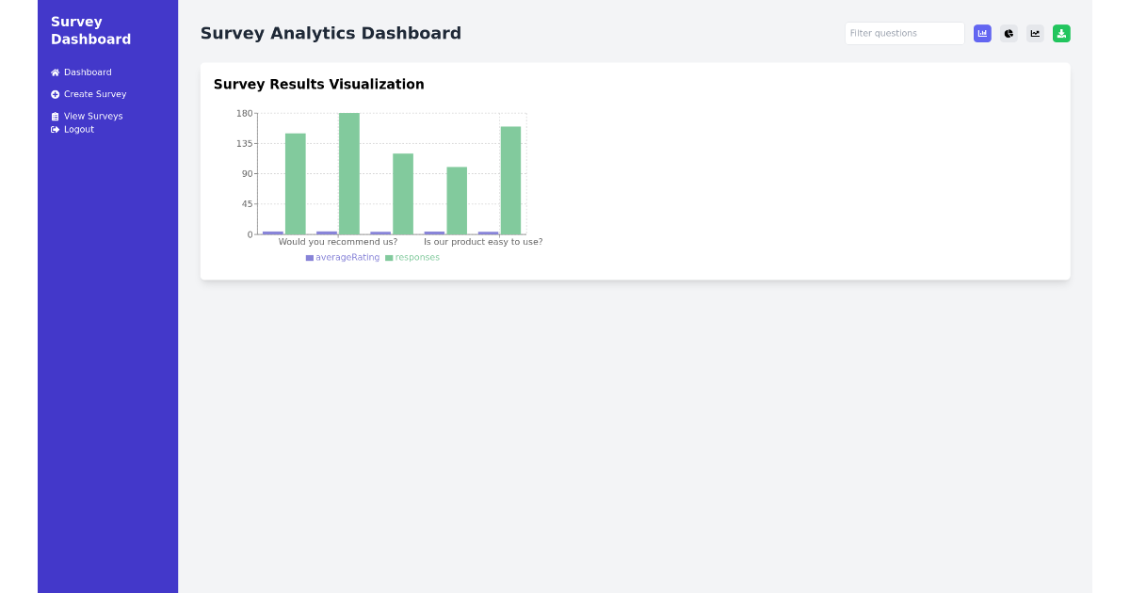Click the logout arrow icon in sidebar

pyautogui.click(x=55, y=129)
